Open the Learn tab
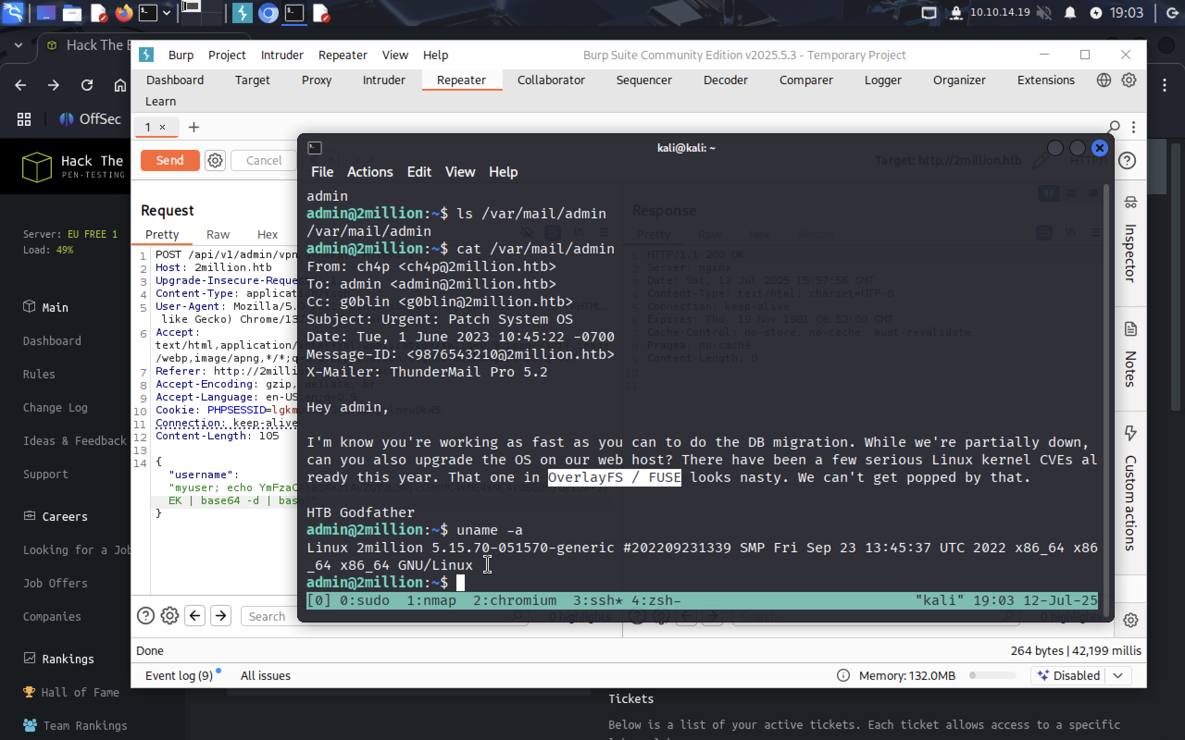 tap(161, 101)
